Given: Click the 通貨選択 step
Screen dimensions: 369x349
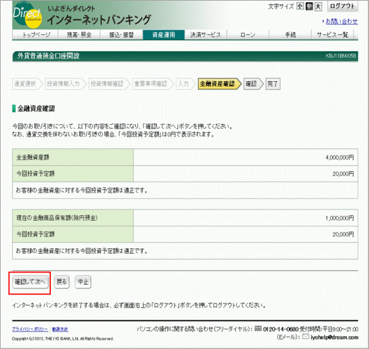Looking at the screenshot, I should pyautogui.click(x=28, y=84).
